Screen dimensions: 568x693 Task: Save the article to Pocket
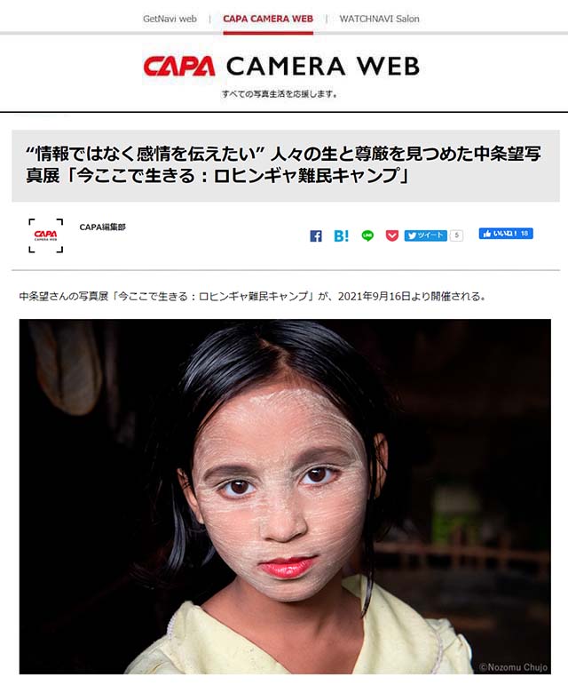pyautogui.click(x=392, y=235)
